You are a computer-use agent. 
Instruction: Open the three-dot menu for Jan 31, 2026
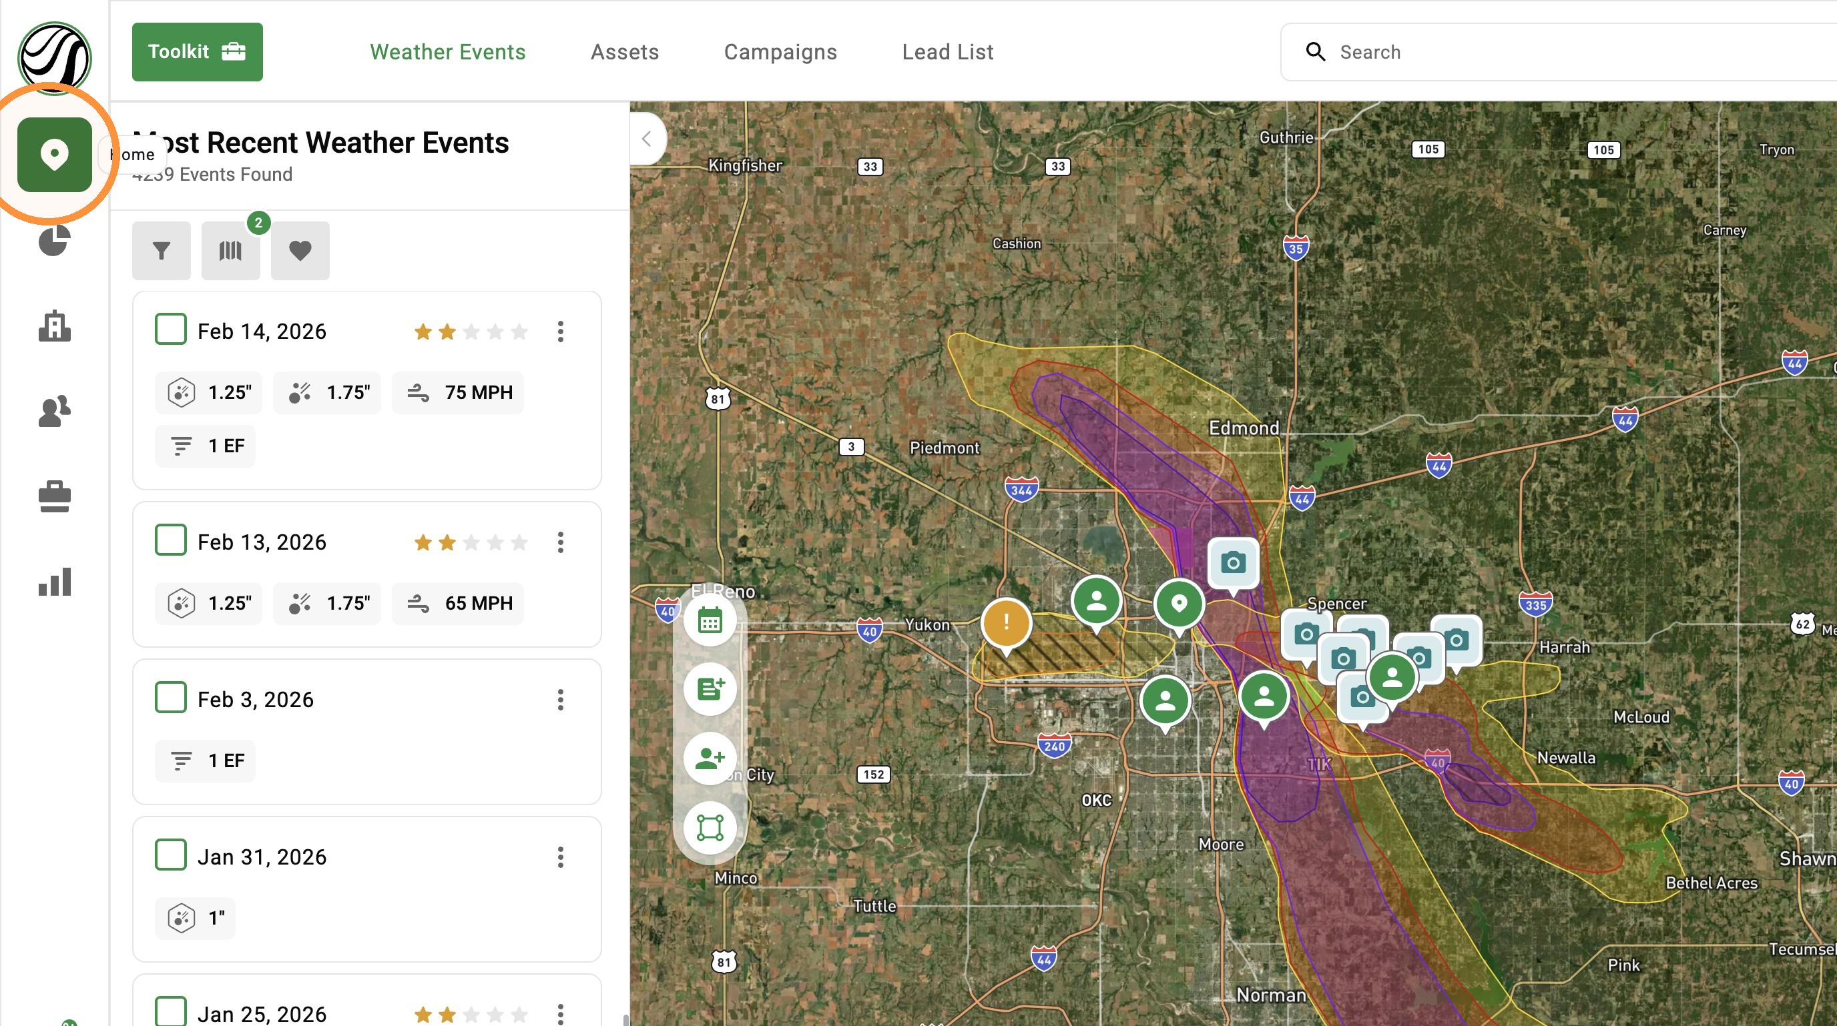click(x=561, y=857)
